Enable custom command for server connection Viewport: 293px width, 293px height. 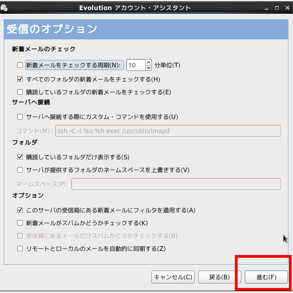click(20, 117)
